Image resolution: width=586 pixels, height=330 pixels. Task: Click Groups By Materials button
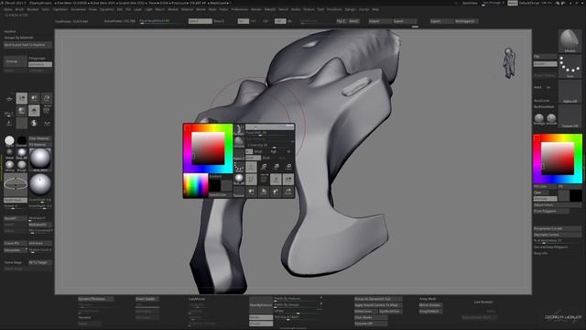(18, 38)
